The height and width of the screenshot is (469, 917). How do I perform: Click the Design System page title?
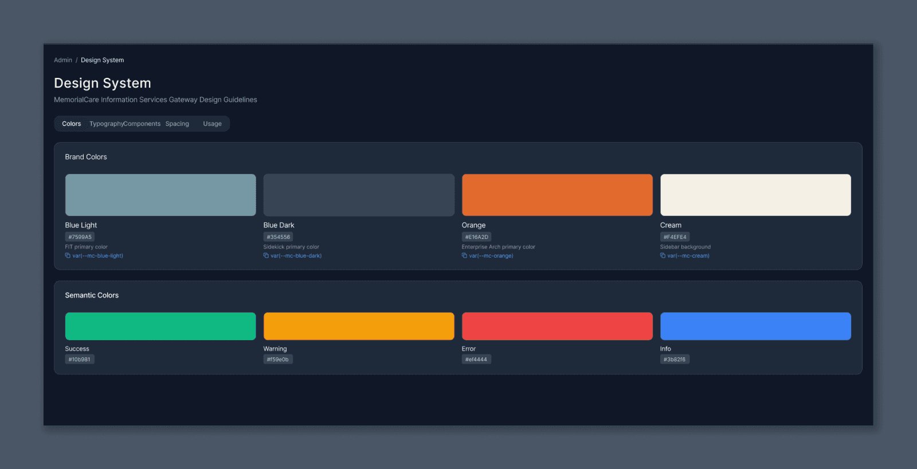103,83
